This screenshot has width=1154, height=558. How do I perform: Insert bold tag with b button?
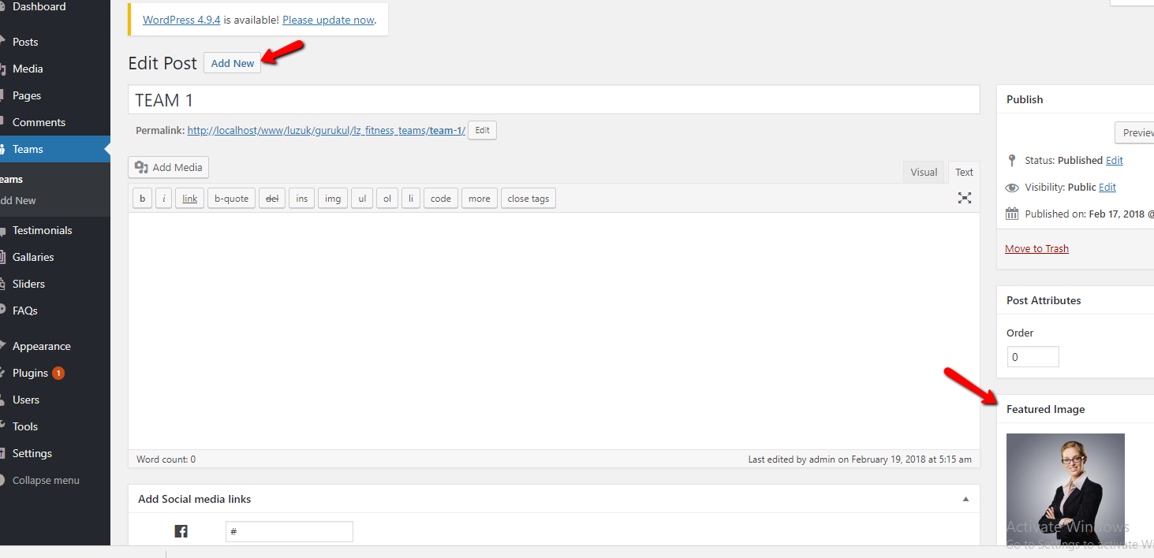pyautogui.click(x=142, y=199)
